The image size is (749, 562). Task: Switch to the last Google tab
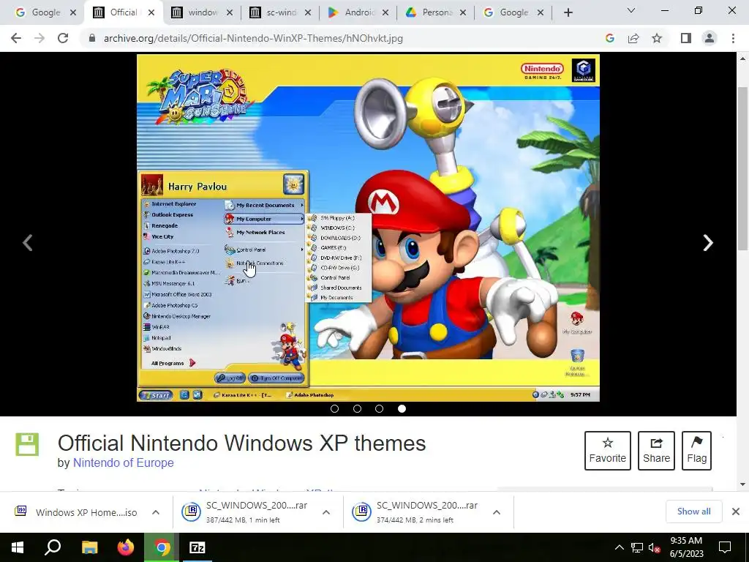tap(513, 12)
